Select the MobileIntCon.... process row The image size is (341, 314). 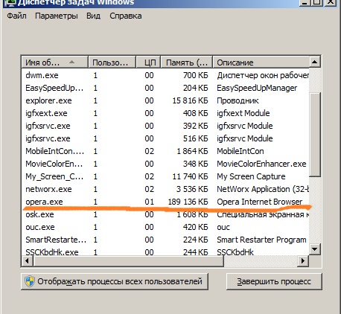(x=165, y=151)
